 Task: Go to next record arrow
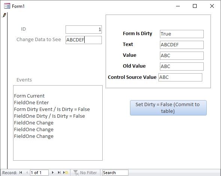click(53, 173)
